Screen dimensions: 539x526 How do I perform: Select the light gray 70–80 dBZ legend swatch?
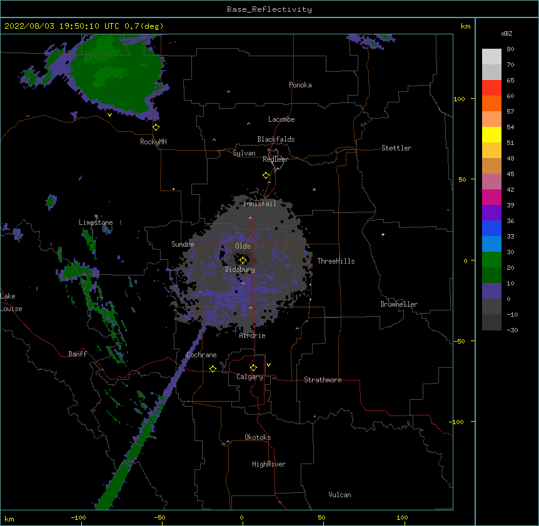point(491,57)
